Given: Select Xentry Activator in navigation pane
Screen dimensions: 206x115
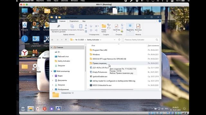Looking at the screenshot, I should coord(64,61).
